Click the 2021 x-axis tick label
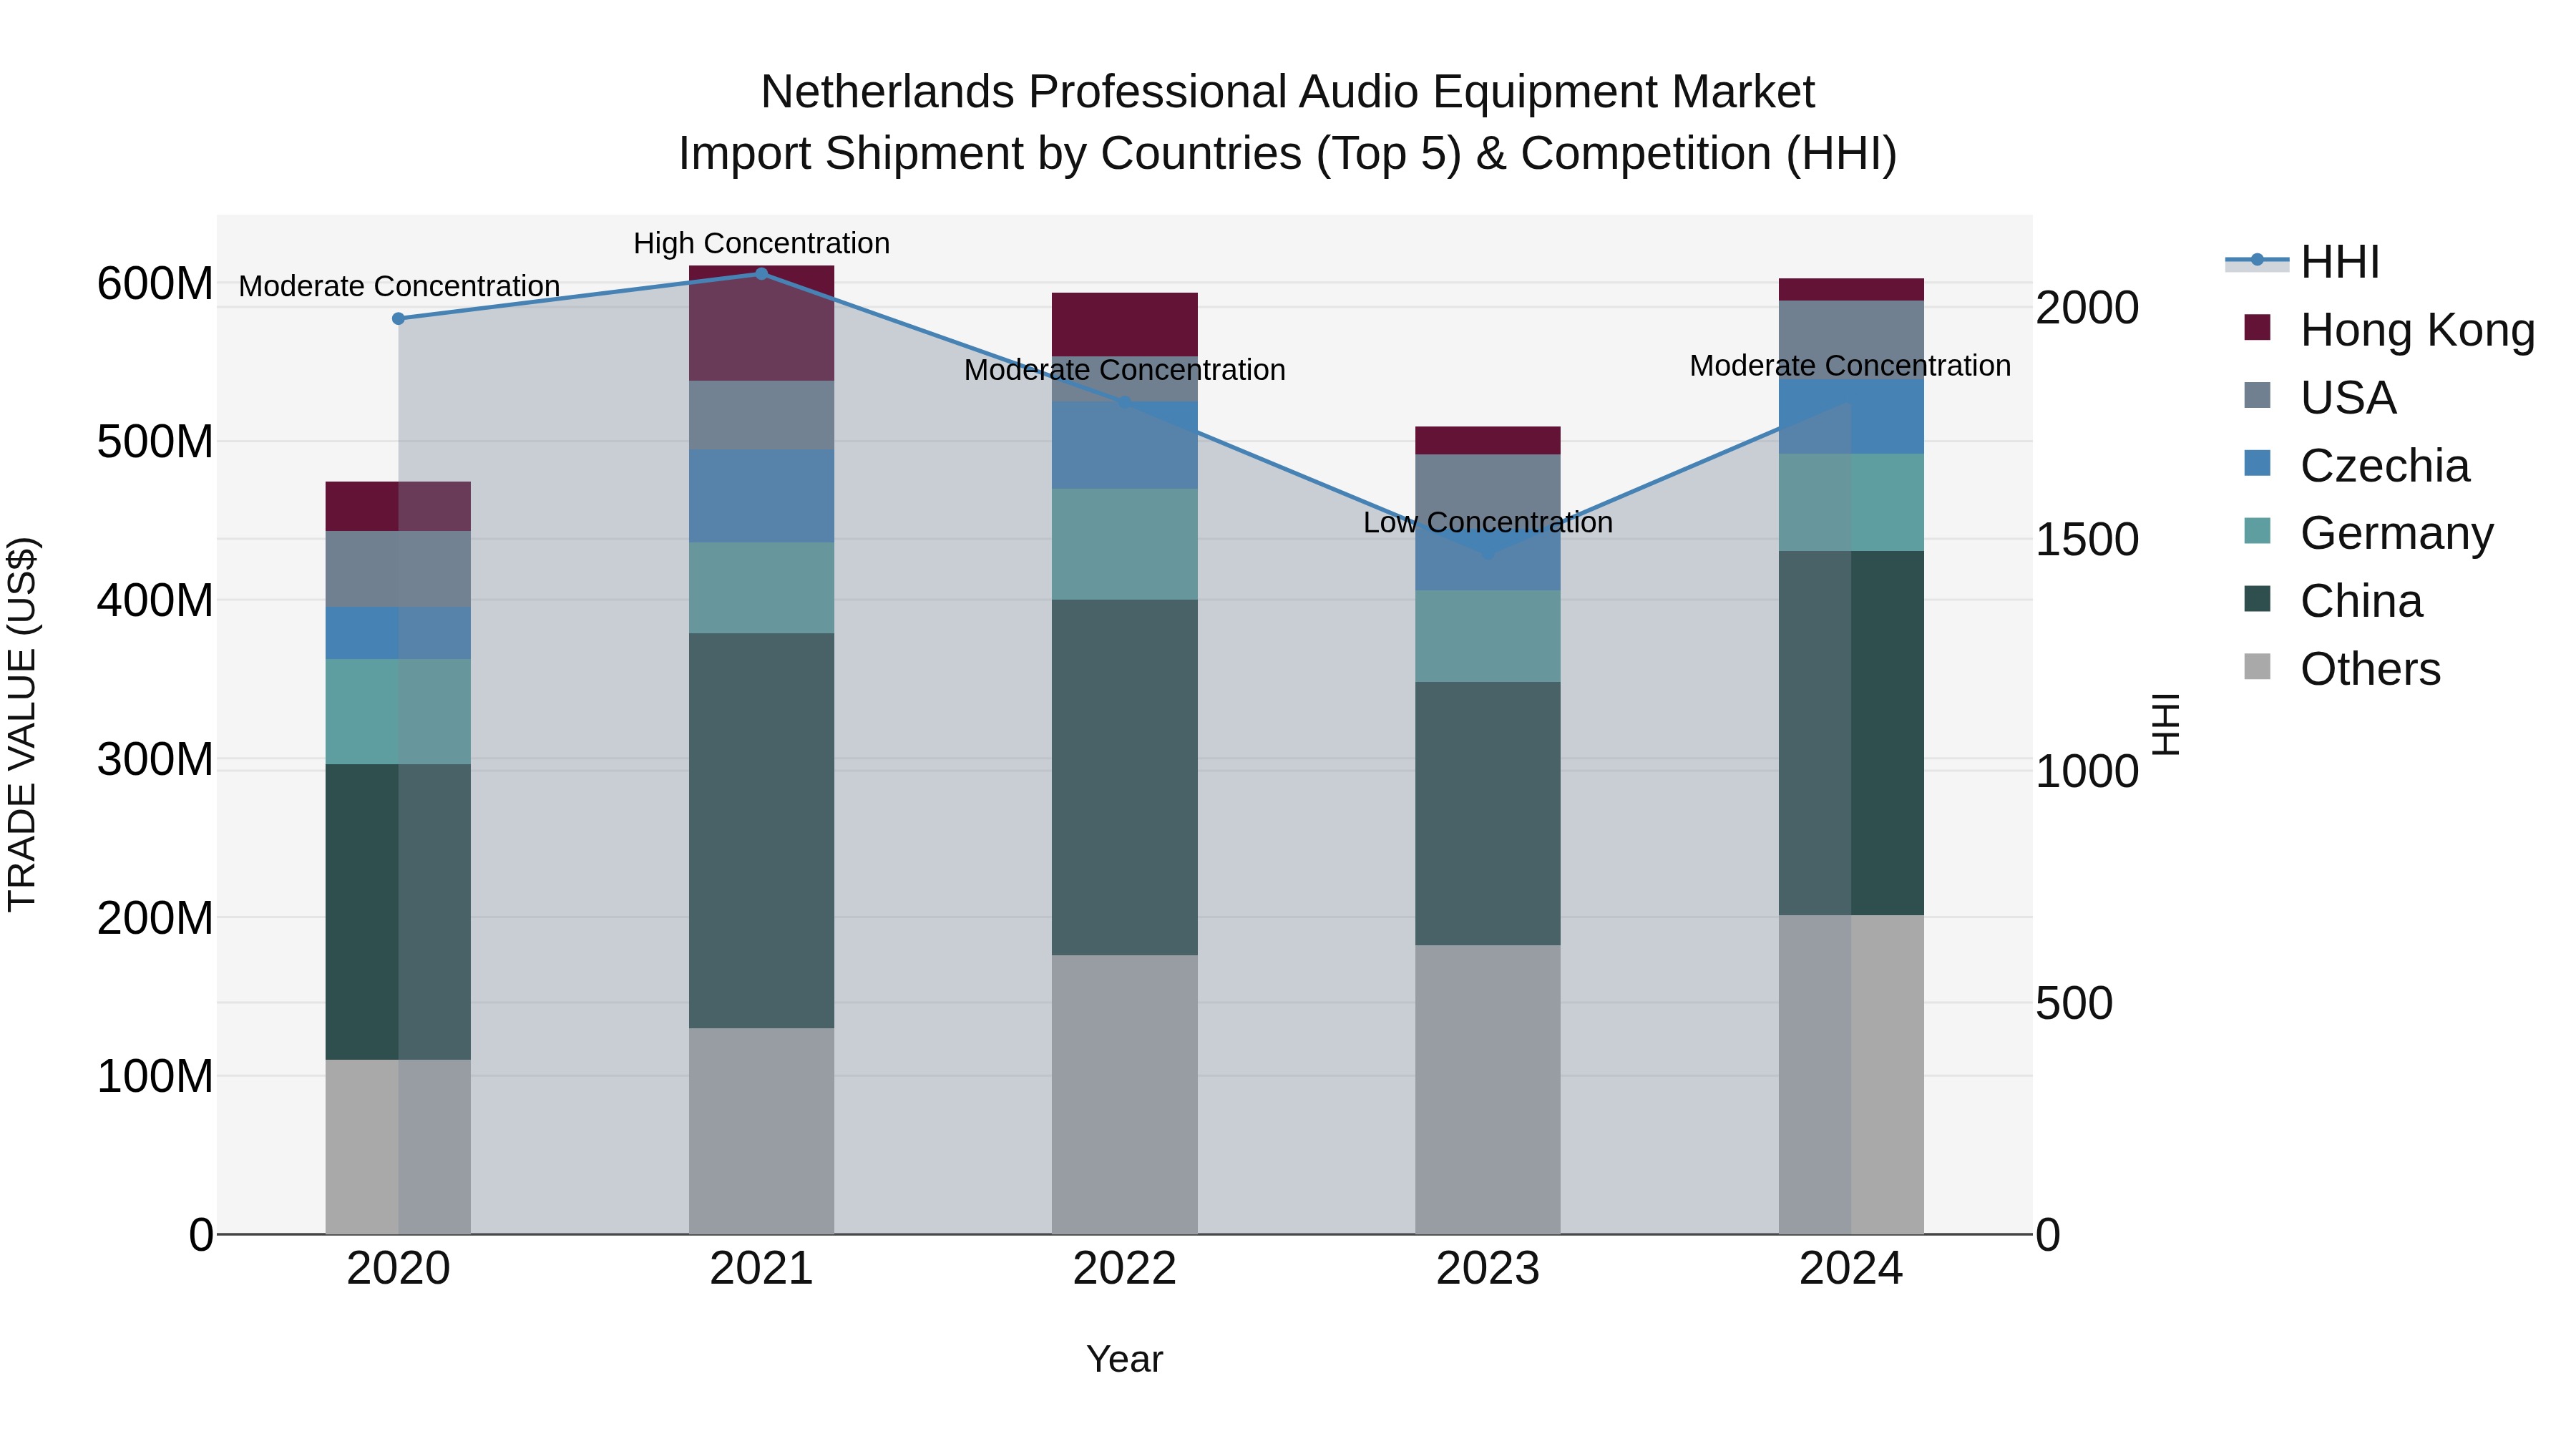2576x1449 pixels. (761, 1269)
